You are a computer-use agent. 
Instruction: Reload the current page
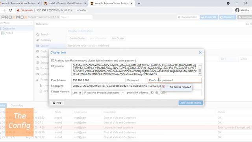11,10
